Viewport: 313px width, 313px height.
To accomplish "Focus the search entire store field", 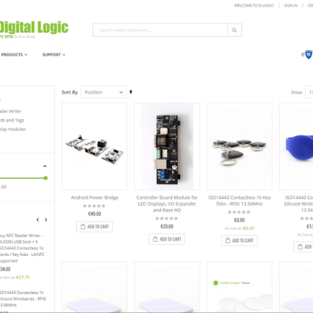I will coord(160,30).
